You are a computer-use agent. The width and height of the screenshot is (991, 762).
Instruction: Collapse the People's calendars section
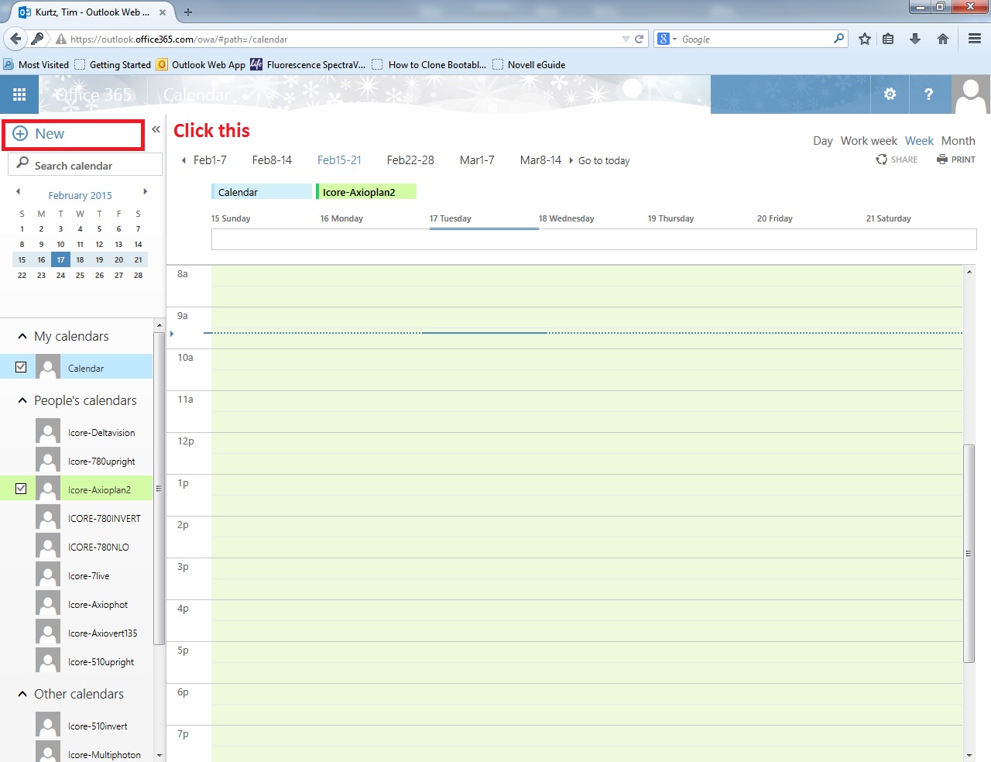coord(22,400)
